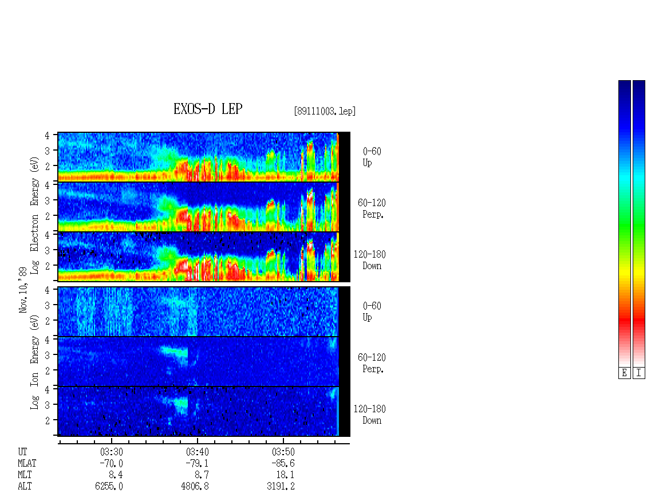Select ALT value 4806.8
The width and height of the screenshot is (647, 501).
[x=195, y=486]
